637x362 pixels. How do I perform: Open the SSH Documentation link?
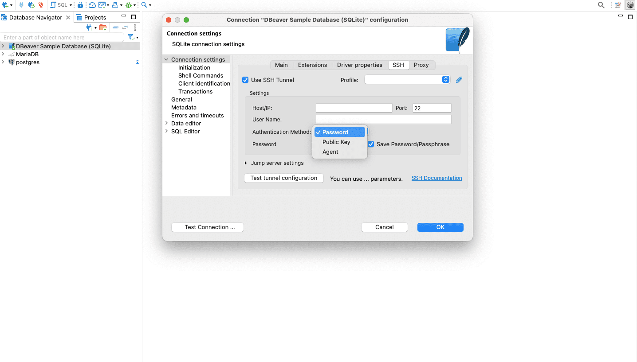click(x=436, y=178)
